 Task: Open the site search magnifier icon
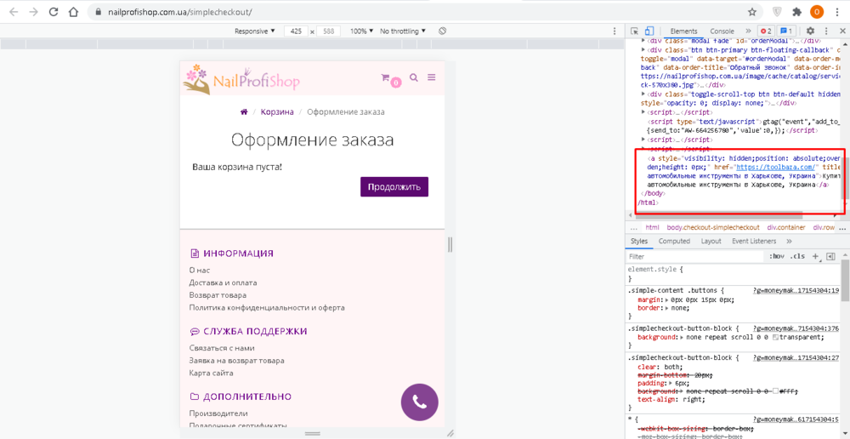(414, 77)
